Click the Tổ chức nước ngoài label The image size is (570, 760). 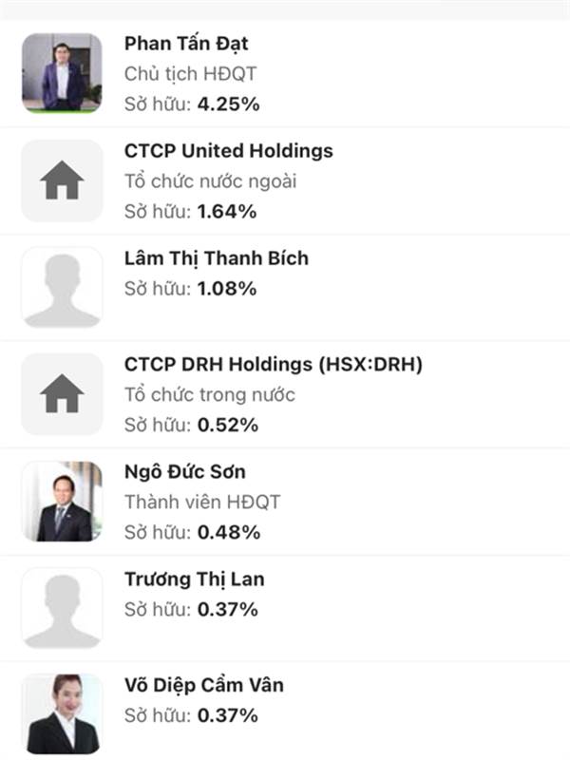tap(210, 181)
